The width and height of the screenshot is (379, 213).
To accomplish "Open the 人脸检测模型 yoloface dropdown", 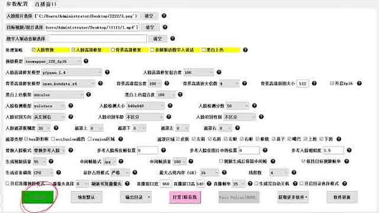I will (x=49, y=106).
